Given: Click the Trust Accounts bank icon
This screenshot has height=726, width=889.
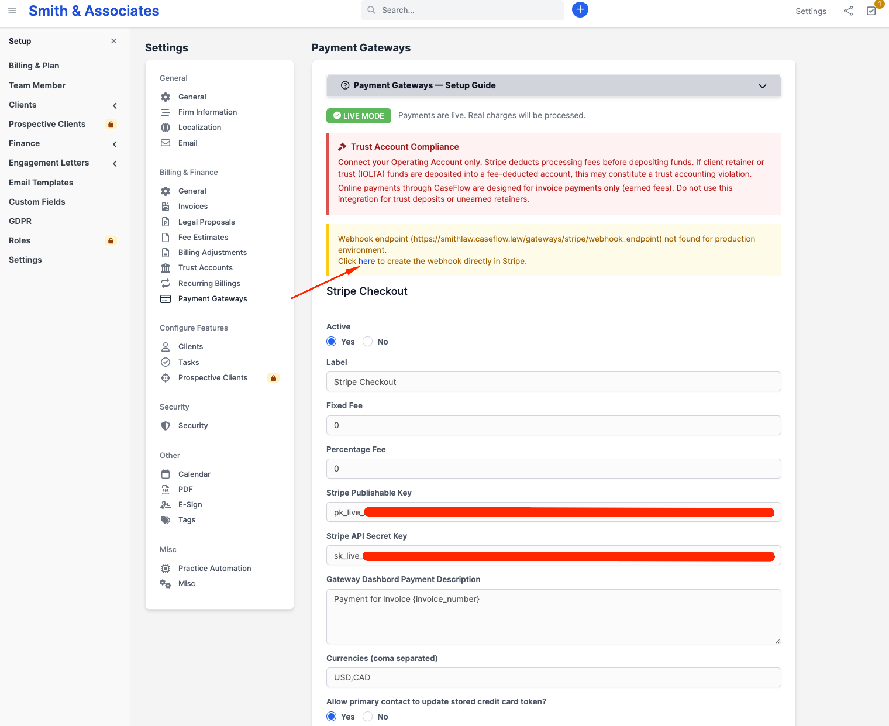Looking at the screenshot, I should pos(166,268).
